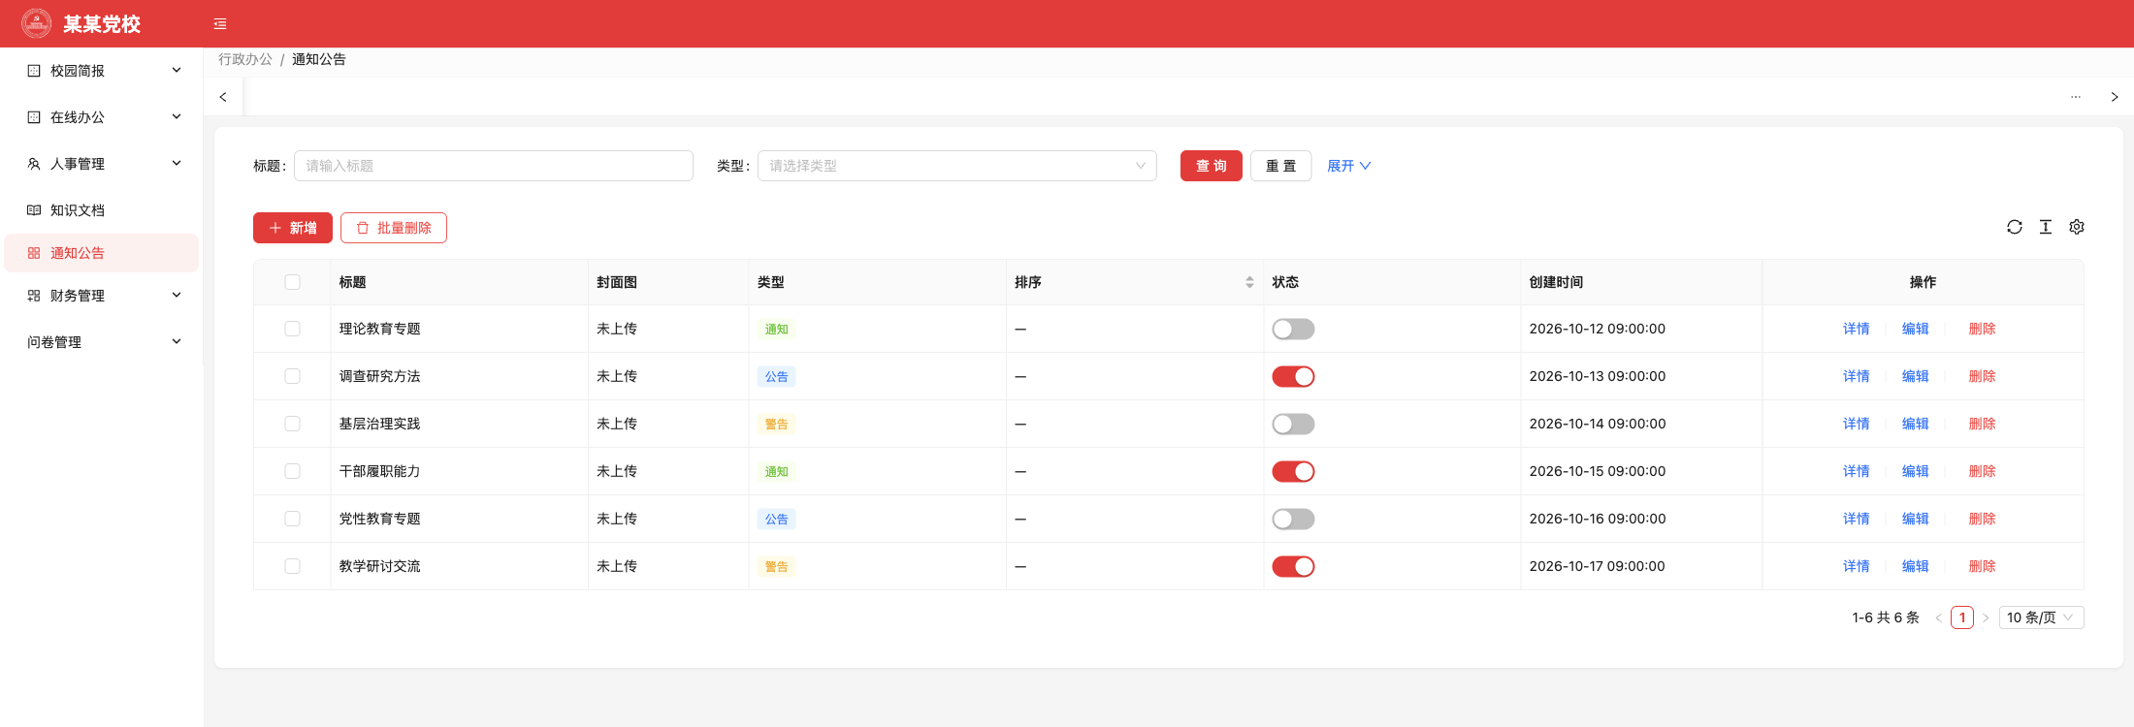
Task: Go to previous page arrow
Action: tap(1938, 617)
